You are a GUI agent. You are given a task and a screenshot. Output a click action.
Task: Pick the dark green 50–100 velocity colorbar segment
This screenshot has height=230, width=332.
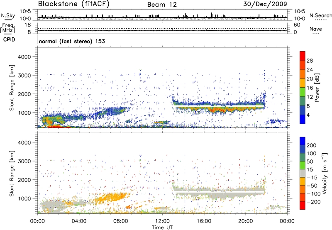[x=303, y=157]
